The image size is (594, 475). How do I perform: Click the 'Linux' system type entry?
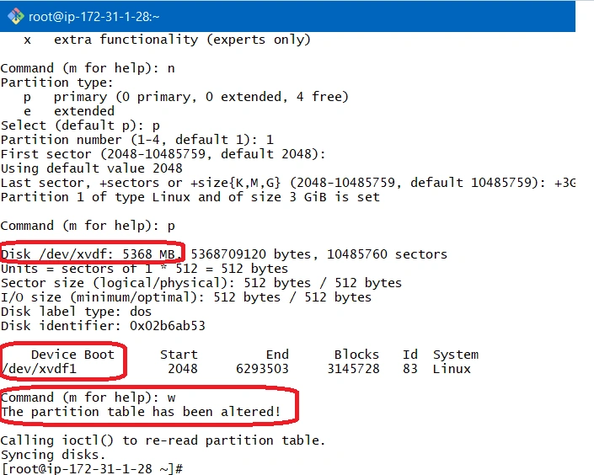[452, 369]
